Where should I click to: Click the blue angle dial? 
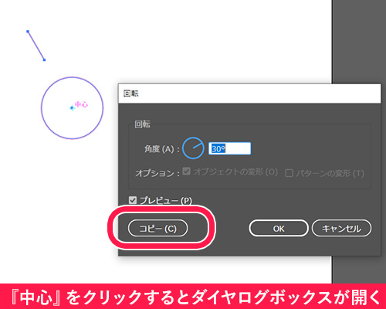(x=193, y=148)
